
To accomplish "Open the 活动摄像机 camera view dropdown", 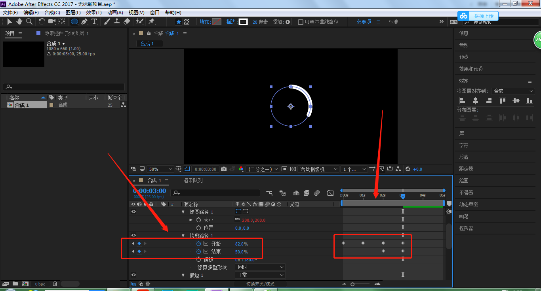I will (x=319, y=169).
